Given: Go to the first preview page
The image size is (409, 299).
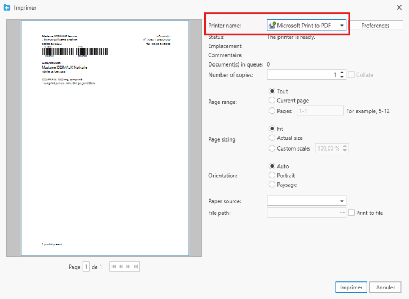Looking at the screenshot, I should pyautogui.click(x=113, y=267).
